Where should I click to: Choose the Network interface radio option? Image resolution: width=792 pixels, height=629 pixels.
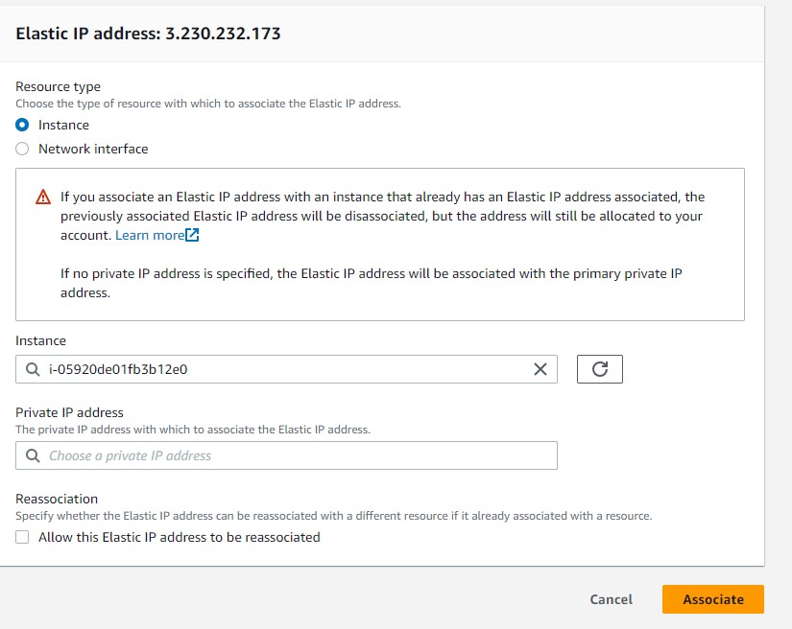(23, 149)
